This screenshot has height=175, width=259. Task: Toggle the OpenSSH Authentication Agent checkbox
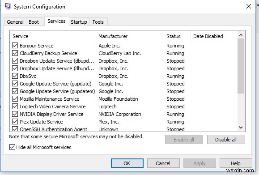pyautogui.click(x=15, y=129)
